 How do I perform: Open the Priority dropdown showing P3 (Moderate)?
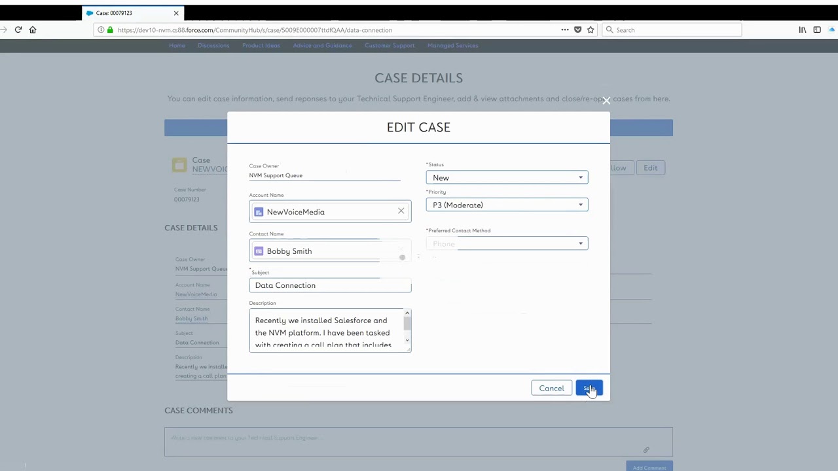507,205
